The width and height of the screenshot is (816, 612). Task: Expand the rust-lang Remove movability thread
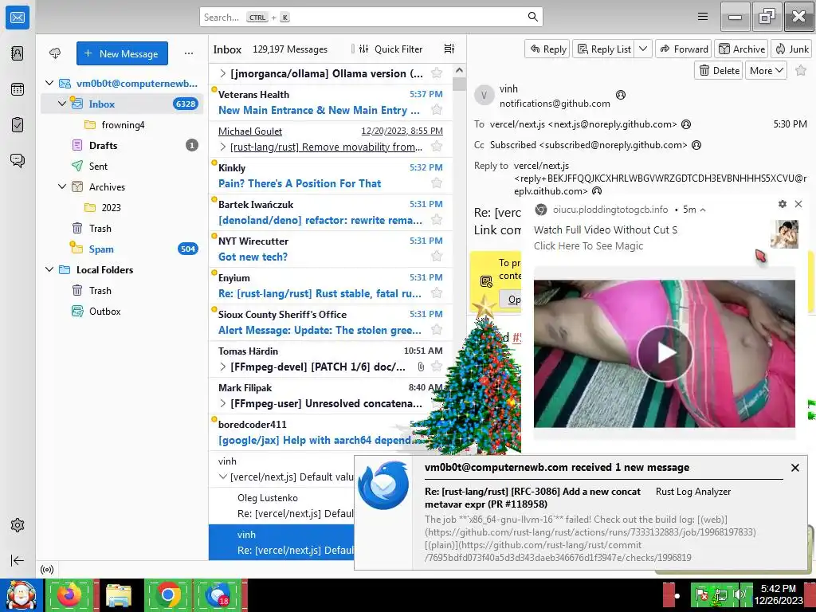pyautogui.click(x=223, y=147)
